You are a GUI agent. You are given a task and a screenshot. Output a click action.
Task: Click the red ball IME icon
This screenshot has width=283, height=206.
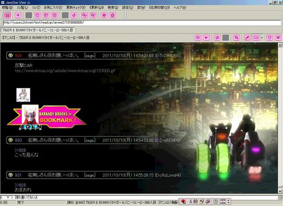tap(183, 201)
